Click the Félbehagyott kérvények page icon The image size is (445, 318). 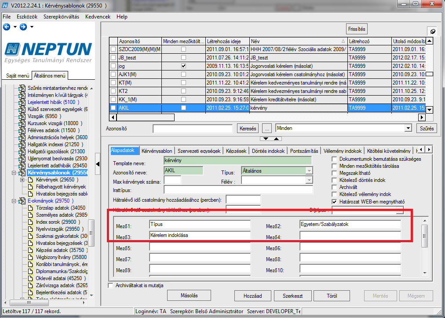(x=31, y=187)
